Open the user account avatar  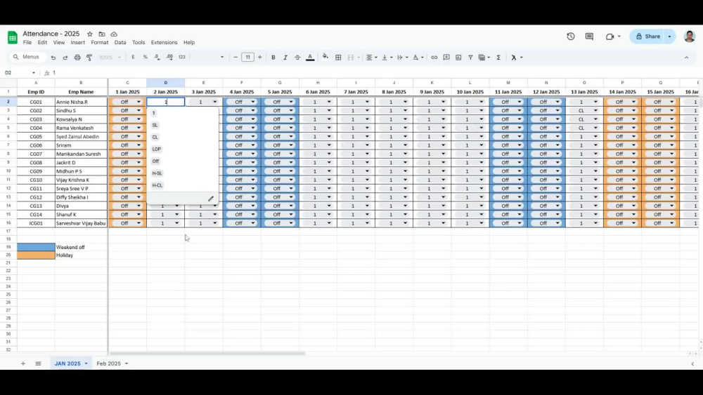point(690,36)
